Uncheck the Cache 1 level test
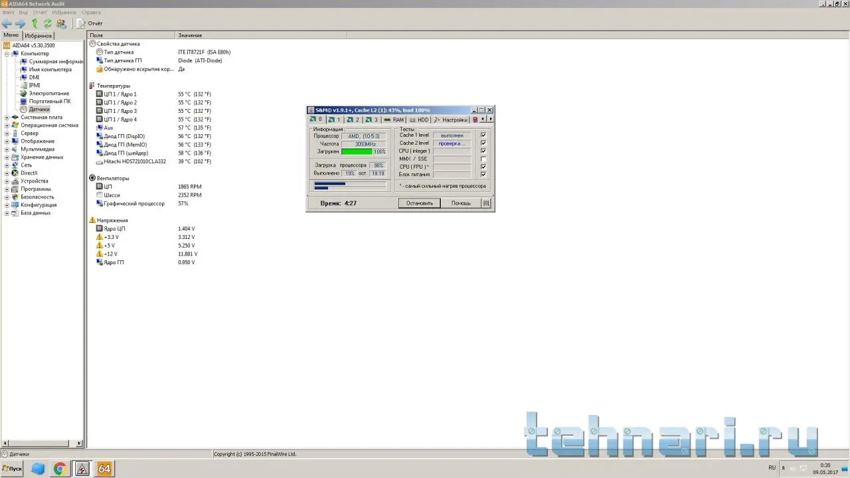Screen dimensions: 850x478 tap(483, 135)
